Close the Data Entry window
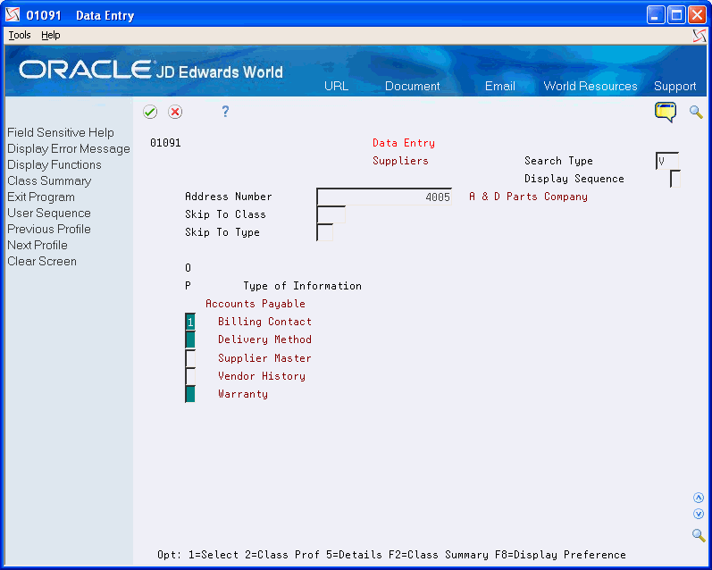712x570 pixels. (x=697, y=15)
